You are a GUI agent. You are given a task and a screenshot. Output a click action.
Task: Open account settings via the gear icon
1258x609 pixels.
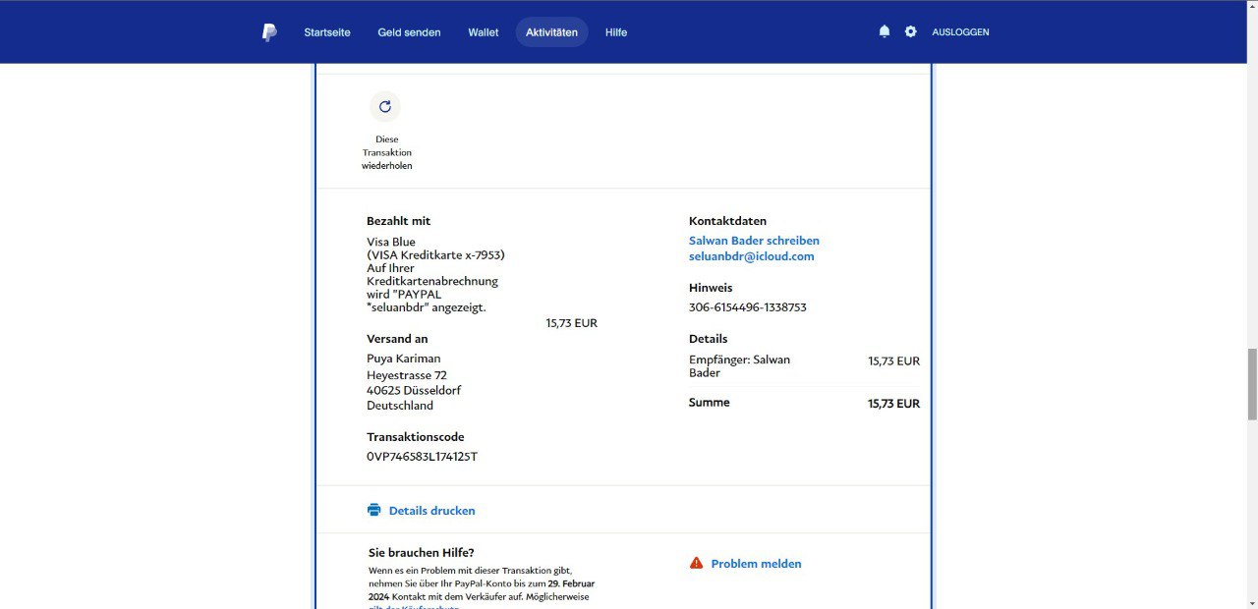pos(910,31)
